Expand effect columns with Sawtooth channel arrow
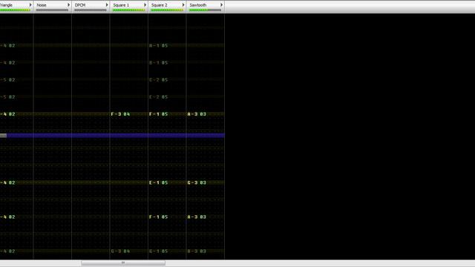Screen dimensions: 475x267 pos(221,5)
